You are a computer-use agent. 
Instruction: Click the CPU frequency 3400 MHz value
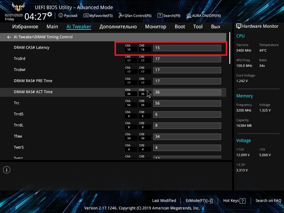click(x=244, y=50)
